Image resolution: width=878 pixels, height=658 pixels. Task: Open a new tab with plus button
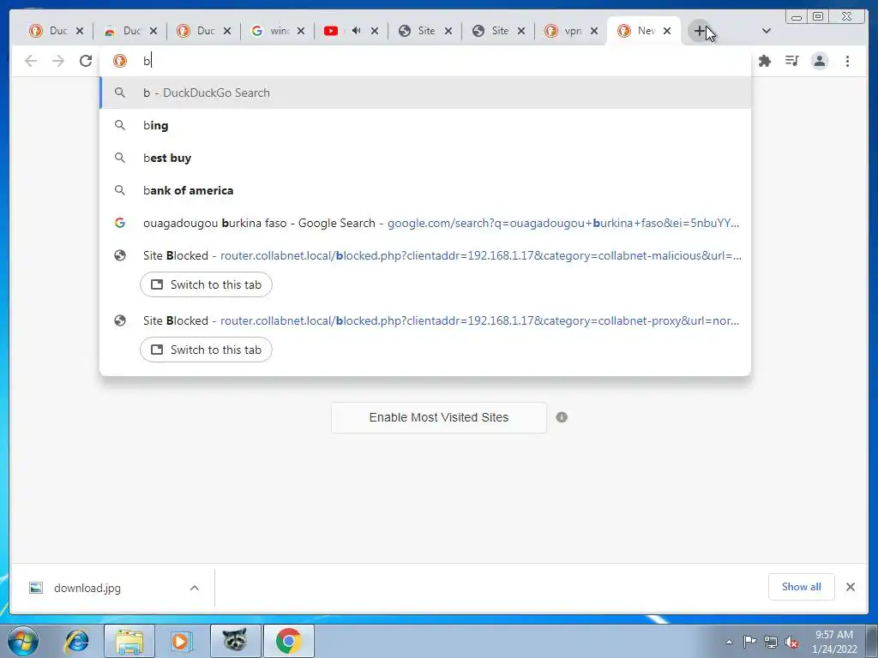[x=700, y=32]
